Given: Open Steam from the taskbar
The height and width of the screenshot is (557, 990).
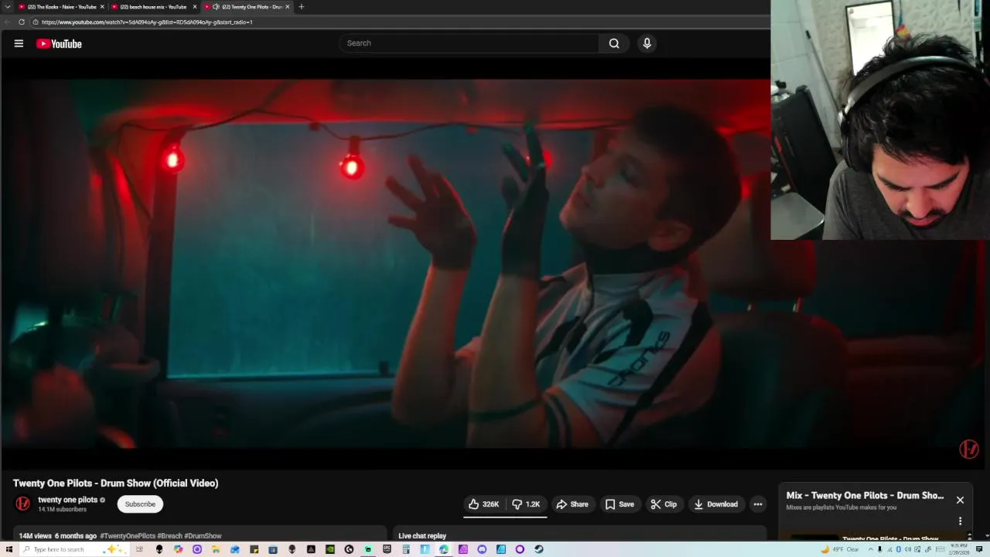Looking at the screenshot, I should [x=538, y=549].
